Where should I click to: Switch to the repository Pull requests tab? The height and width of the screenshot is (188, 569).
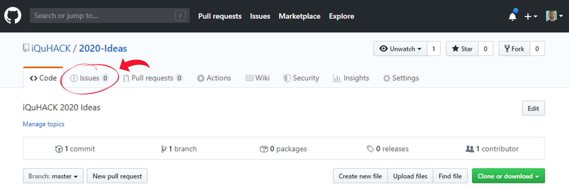(153, 78)
